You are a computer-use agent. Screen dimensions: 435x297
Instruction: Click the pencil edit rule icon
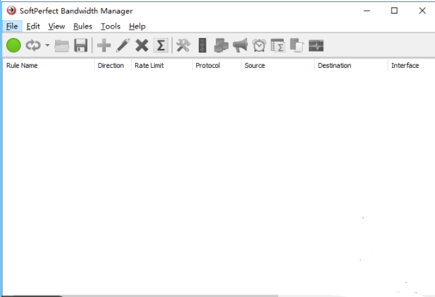123,45
